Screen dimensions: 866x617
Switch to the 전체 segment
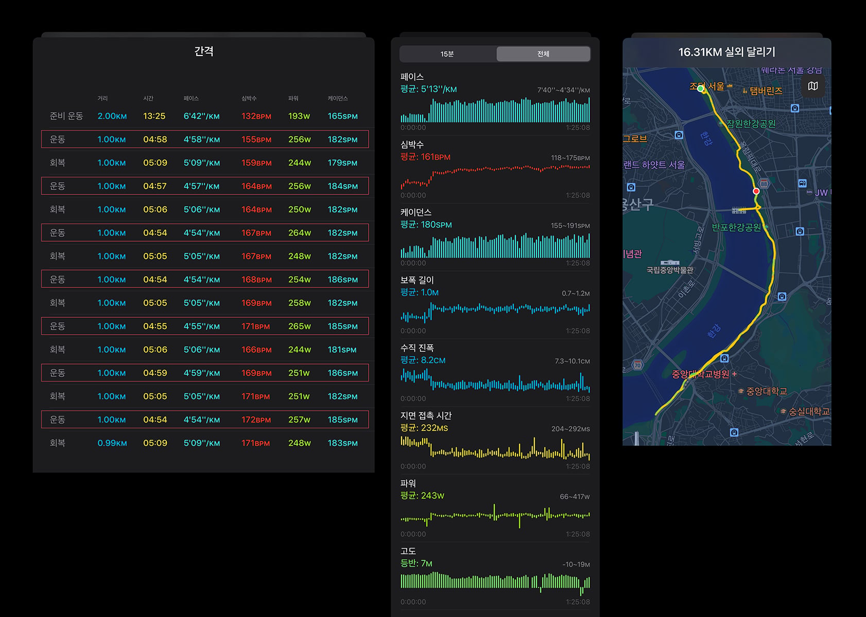click(543, 54)
